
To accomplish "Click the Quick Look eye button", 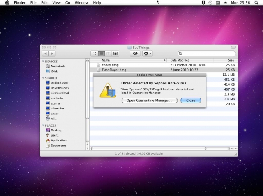I will pos(135,54).
